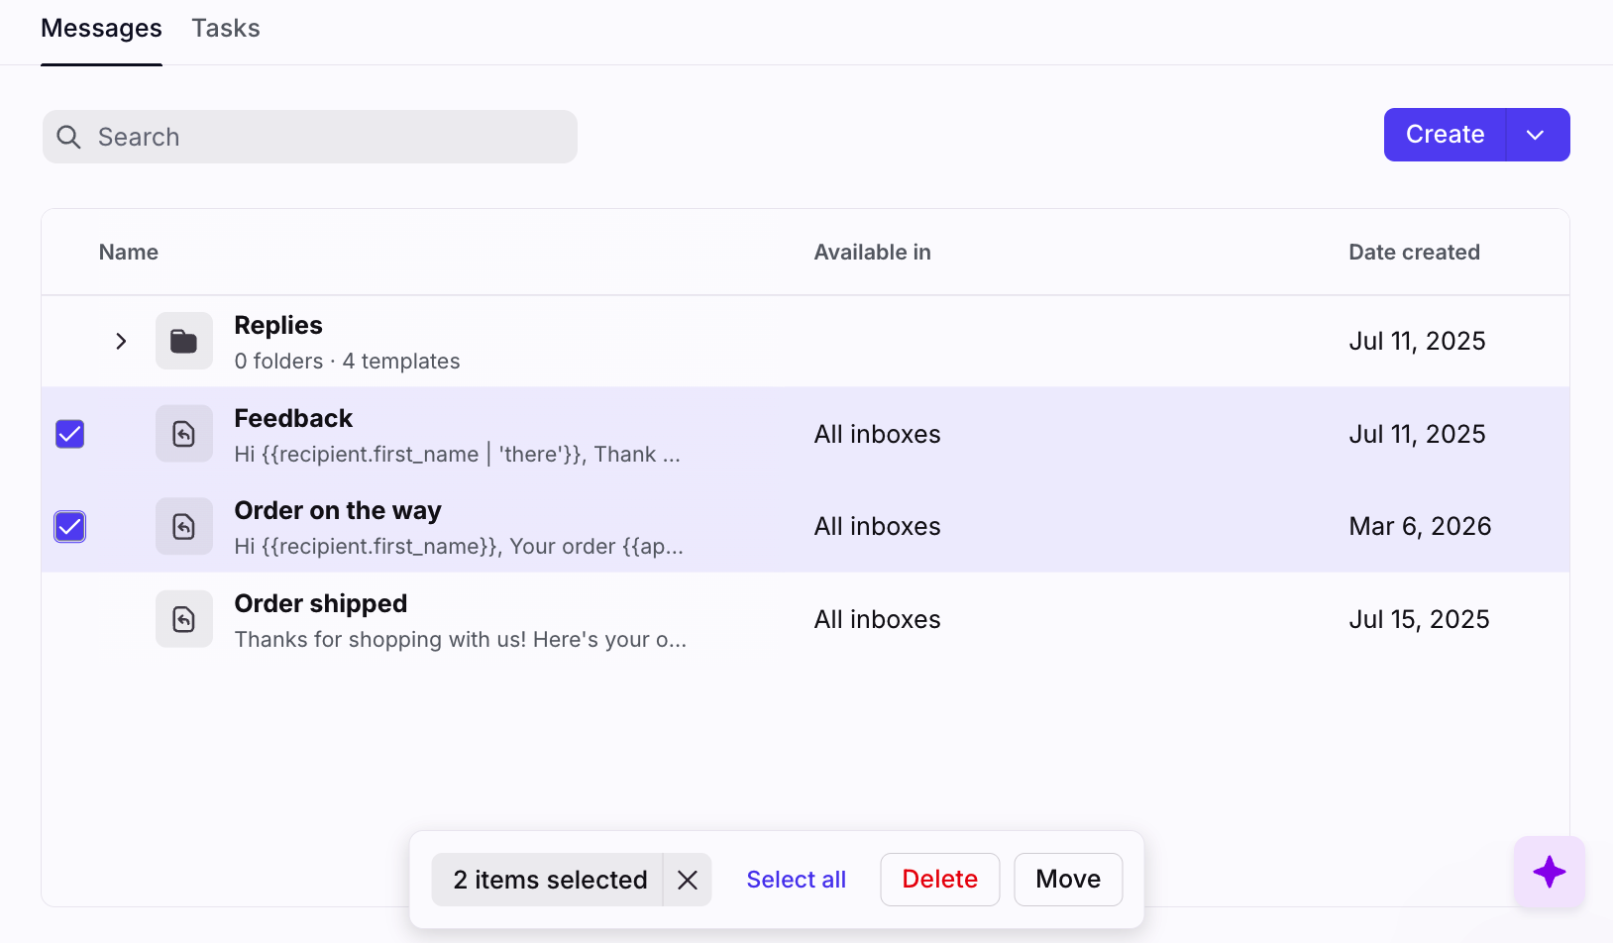Uncheck the Feedback template checkbox
1613x943 pixels.
(70, 434)
